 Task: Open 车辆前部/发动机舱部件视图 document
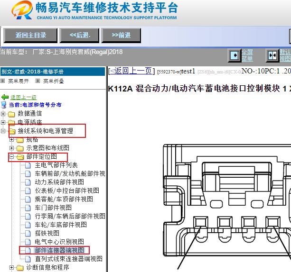70,173
